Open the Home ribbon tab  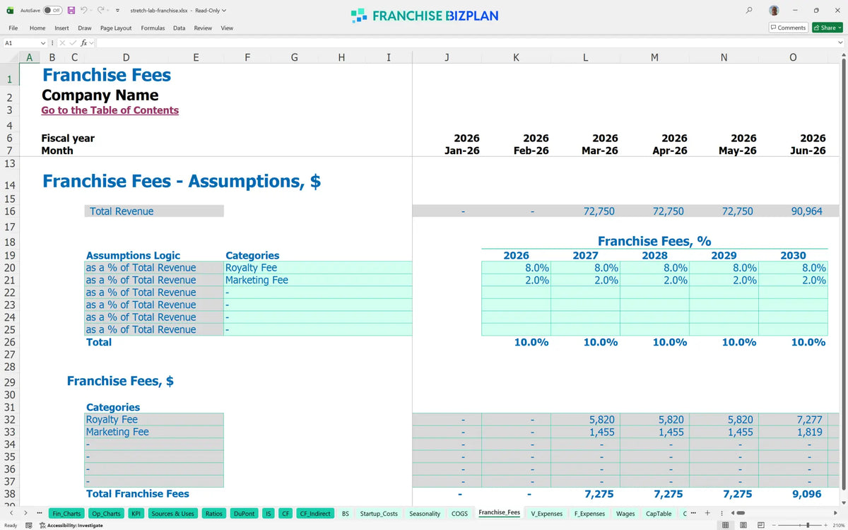coord(37,28)
